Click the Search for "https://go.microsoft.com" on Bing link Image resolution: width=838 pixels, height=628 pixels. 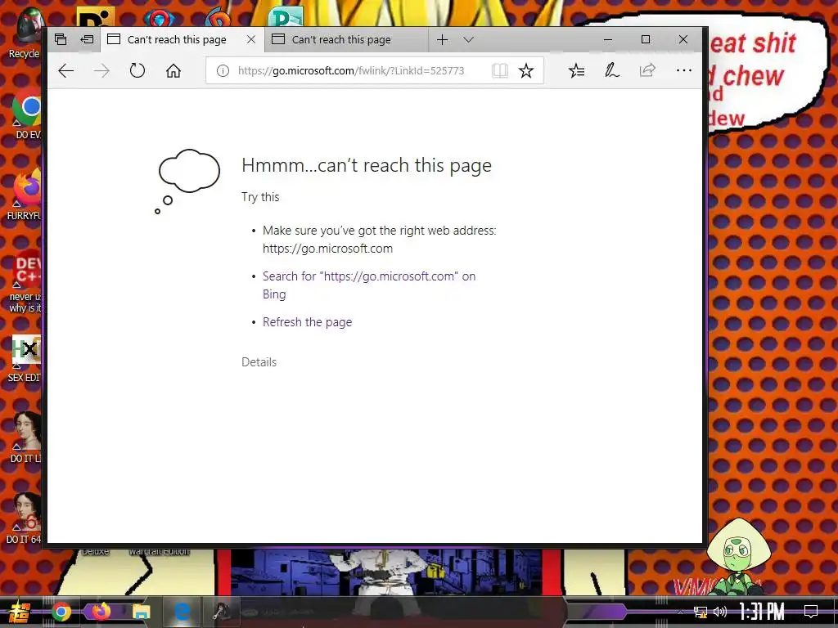pos(369,285)
